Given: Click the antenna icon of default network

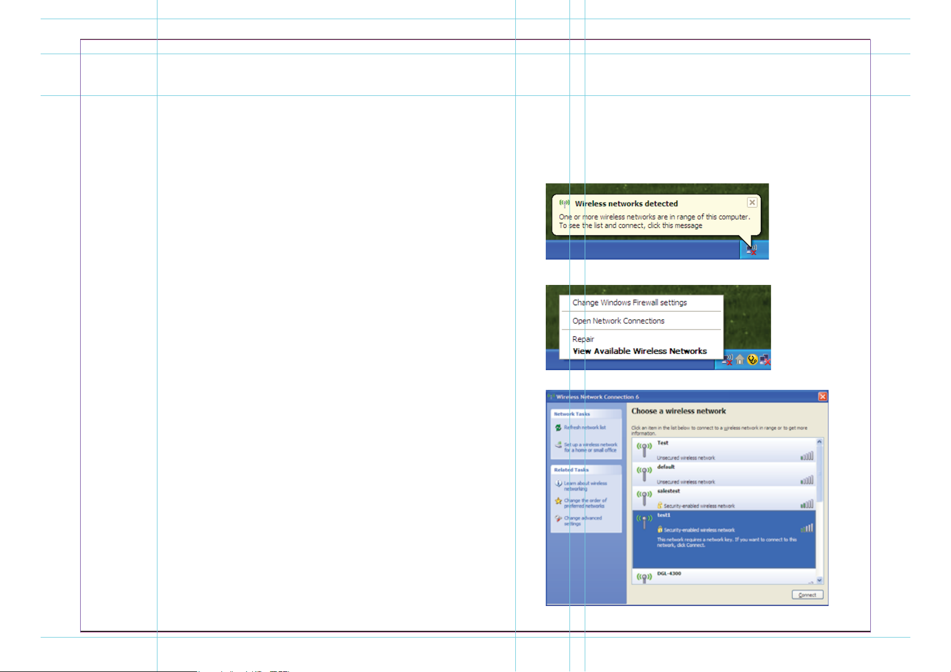Looking at the screenshot, I should point(644,474).
